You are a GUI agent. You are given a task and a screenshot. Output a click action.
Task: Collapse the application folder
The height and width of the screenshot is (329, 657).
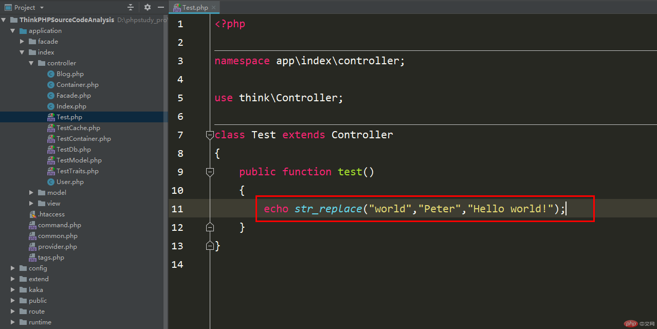pyautogui.click(x=13, y=30)
